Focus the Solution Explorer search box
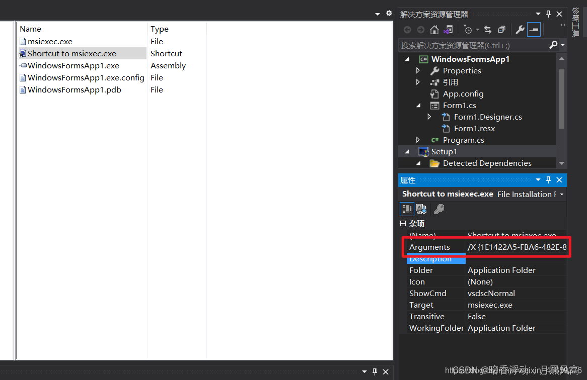 pyautogui.click(x=473, y=46)
